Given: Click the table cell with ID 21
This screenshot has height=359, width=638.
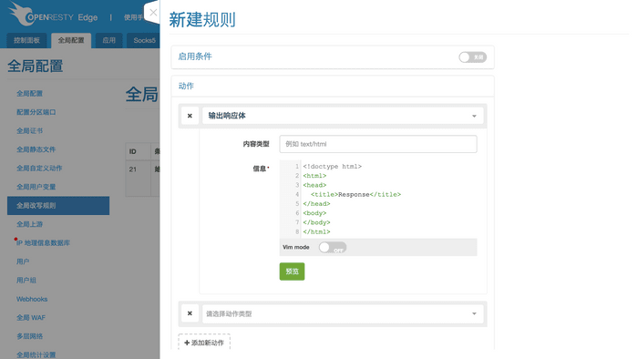Looking at the screenshot, I should (x=138, y=179).
